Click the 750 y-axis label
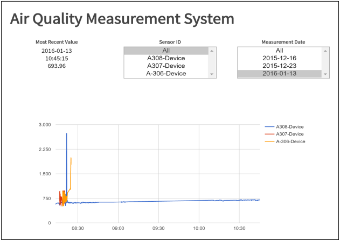 [x=47, y=199]
